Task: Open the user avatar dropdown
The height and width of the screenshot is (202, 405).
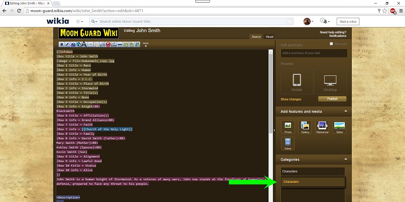Action: coord(308,21)
